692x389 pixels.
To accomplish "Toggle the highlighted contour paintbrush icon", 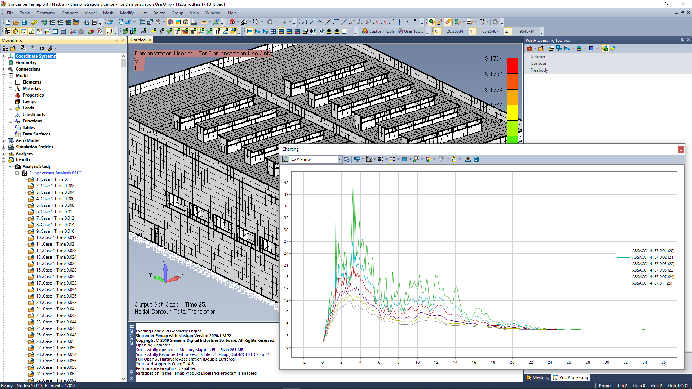I will [605, 48].
